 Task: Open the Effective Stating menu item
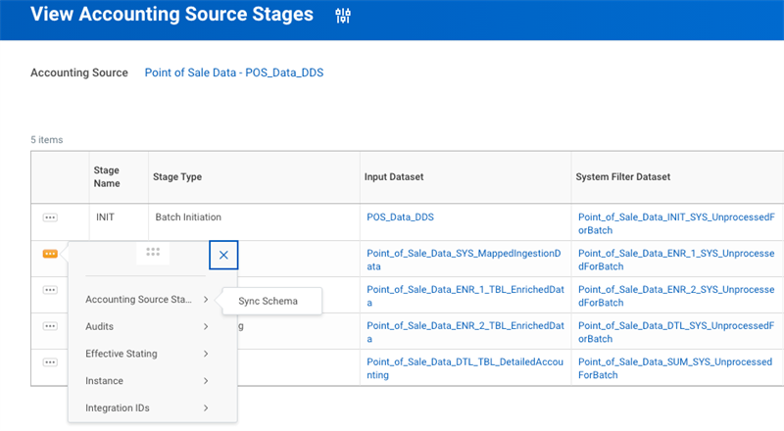(146, 354)
